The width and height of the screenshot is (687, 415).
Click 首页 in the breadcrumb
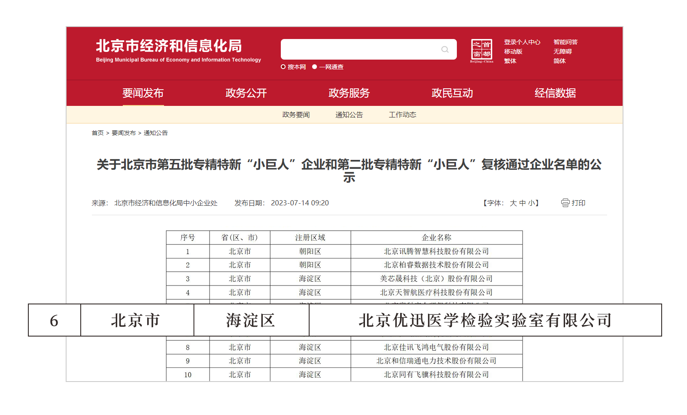pyautogui.click(x=97, y=133)
